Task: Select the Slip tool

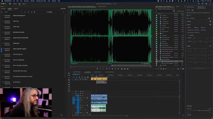Action: pos(69,82)
